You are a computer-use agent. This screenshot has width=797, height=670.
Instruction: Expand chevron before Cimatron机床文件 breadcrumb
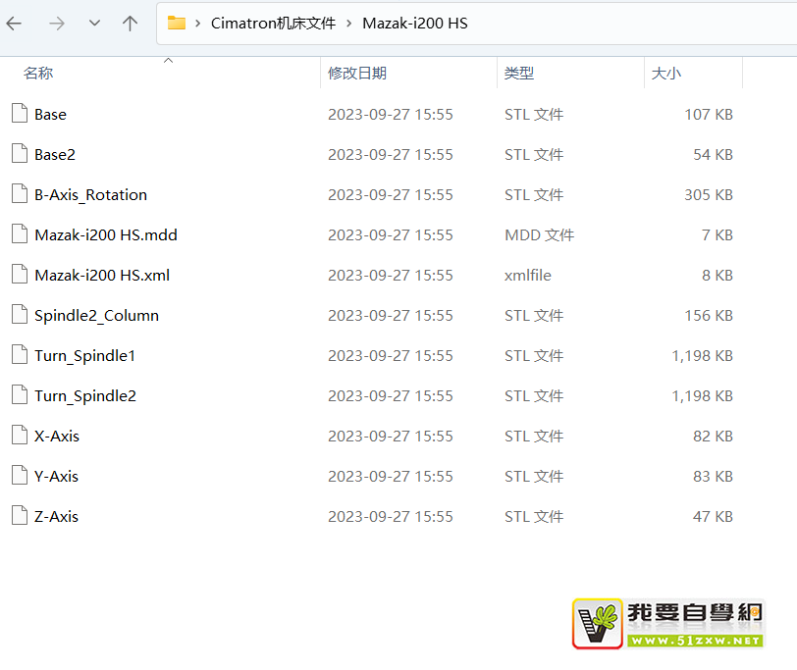pos(198,24)
